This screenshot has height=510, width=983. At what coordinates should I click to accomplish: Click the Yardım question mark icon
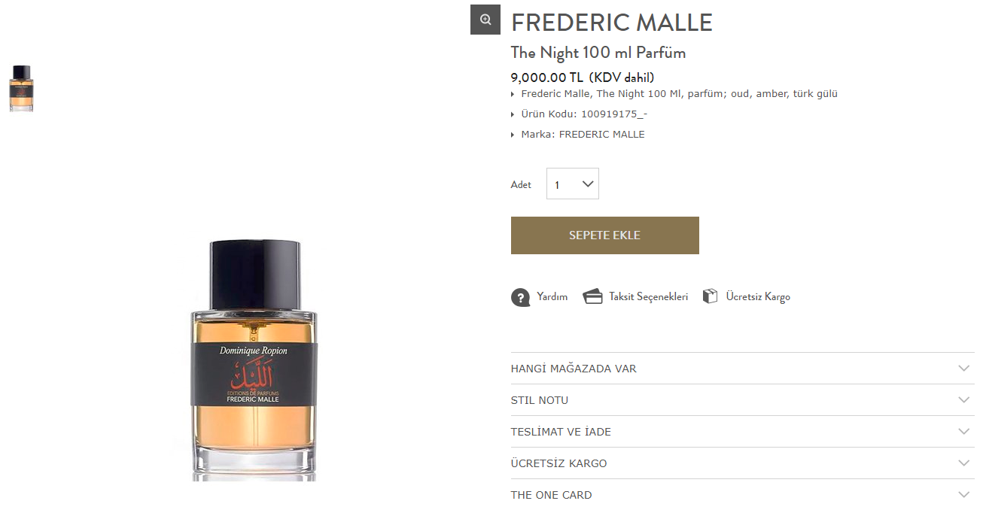[x=520, y=297]
